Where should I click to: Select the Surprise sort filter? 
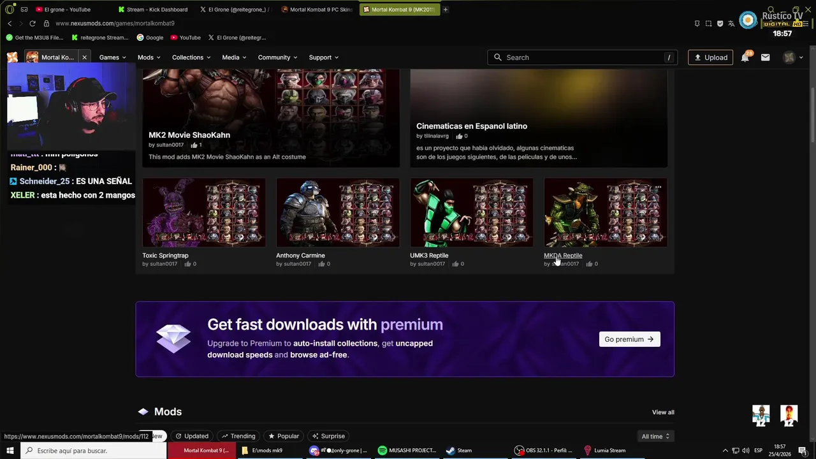[x=328, y=436]
